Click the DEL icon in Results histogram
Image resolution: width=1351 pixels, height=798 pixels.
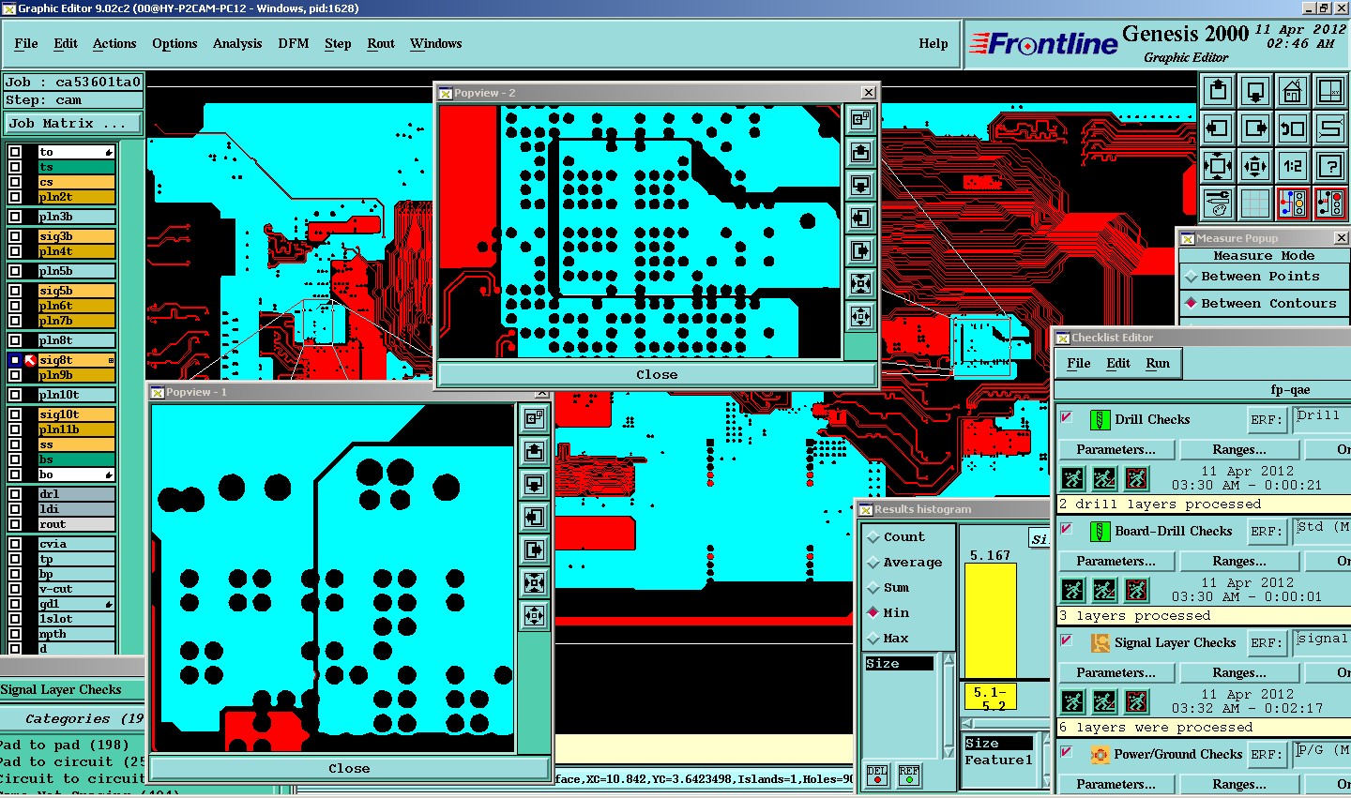click(877, 775)
